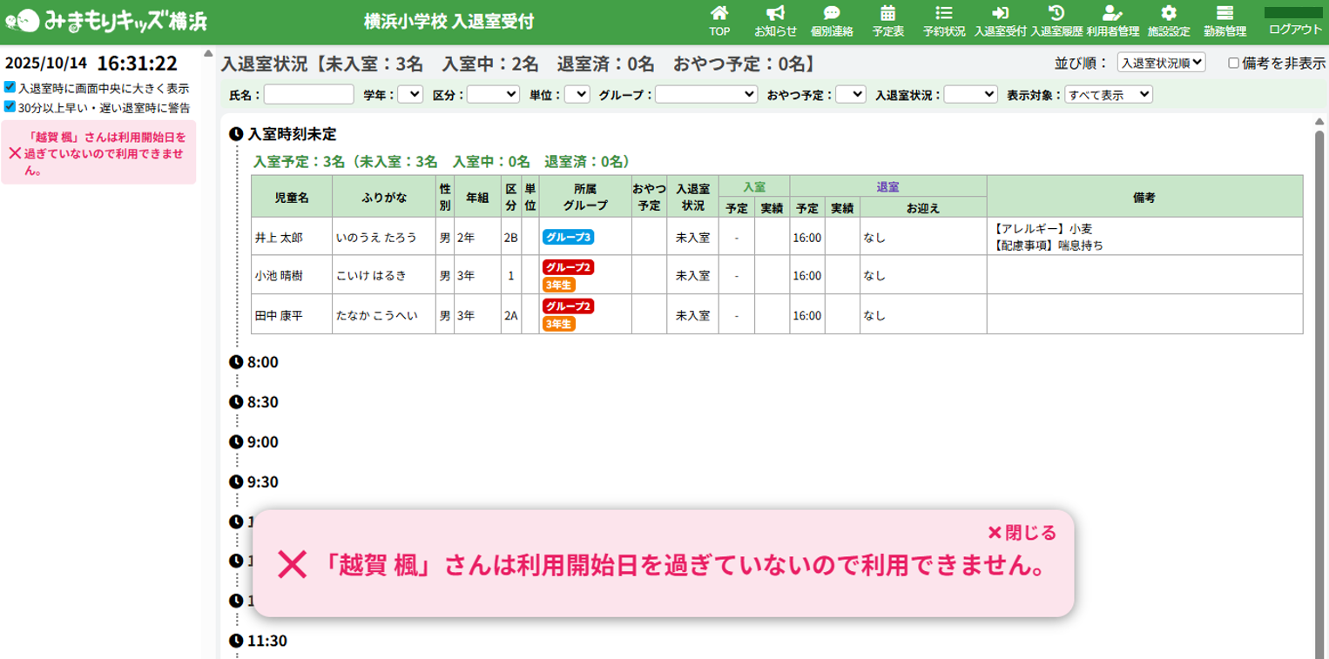Select 入退室受付 in the top navigation

pos(1000,21)
